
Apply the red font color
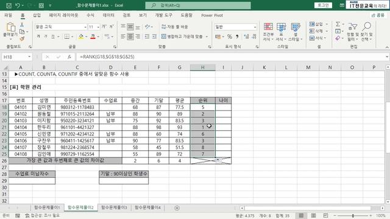click(x=93, y=36)
